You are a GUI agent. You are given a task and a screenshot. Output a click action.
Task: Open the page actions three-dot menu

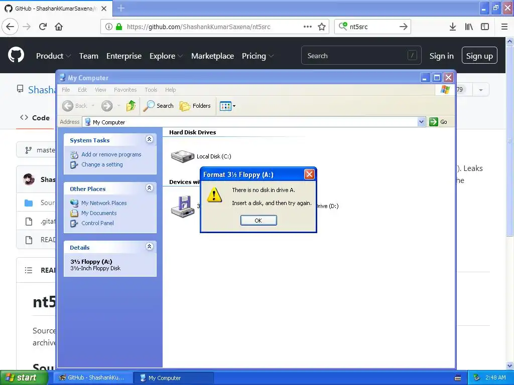coord(308,27)
